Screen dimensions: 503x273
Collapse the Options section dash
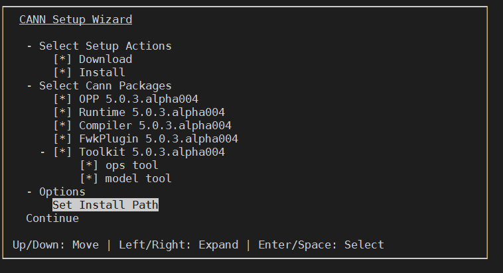pyautogui.click(x=29, y=192)
